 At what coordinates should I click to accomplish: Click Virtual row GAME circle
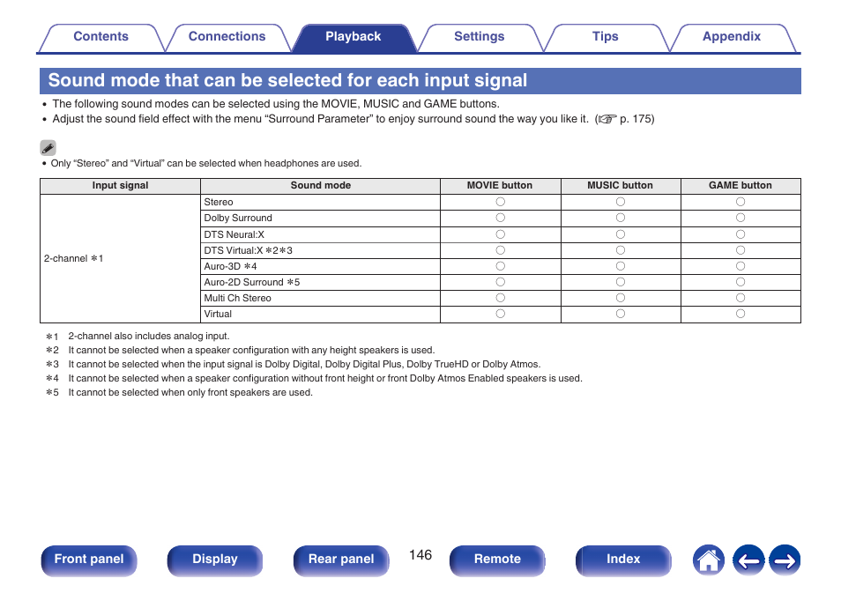tap(741, 314)
